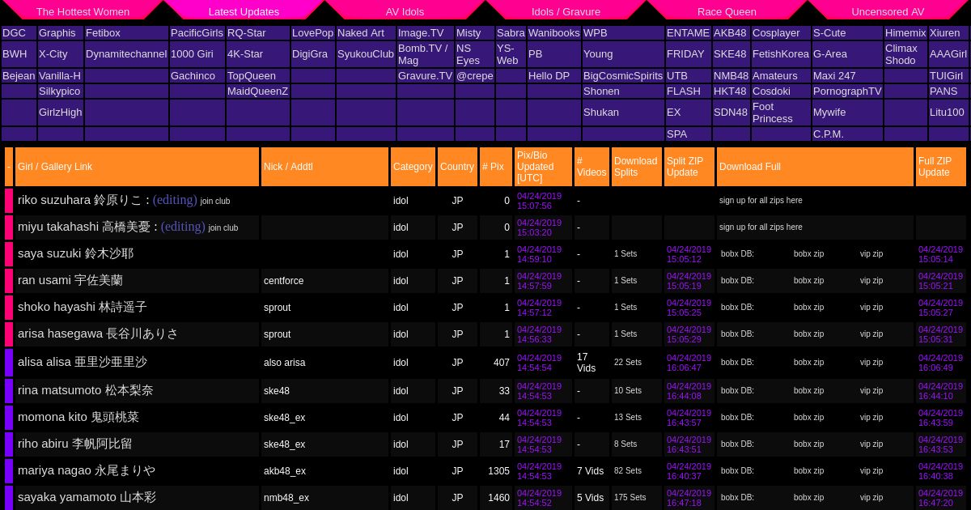This screenshot has height=510, width=971.
Task: Open the SyukouClub link
Action: (366, 54)
